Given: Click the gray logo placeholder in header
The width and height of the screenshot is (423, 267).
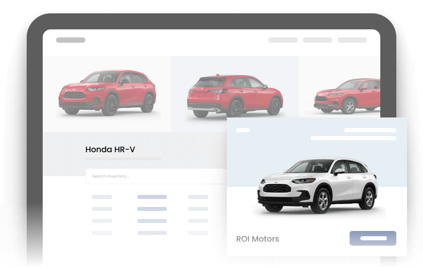Looking at the screenshot, I should [71, 40].
